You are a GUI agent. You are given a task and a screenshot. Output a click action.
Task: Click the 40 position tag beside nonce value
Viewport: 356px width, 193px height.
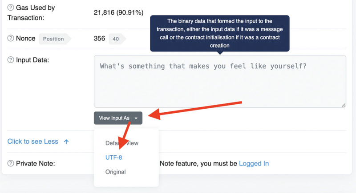point(116,39)
